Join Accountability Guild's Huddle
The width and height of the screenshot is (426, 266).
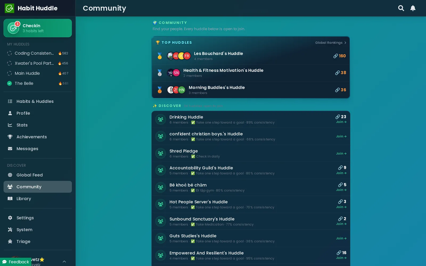coord(341,173)
